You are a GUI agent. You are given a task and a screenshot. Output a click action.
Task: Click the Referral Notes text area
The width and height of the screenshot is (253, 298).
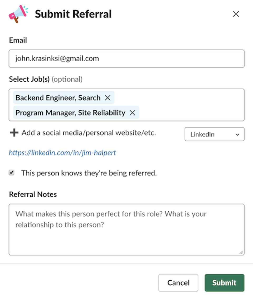pyautogui.click(x=126, y=229)
